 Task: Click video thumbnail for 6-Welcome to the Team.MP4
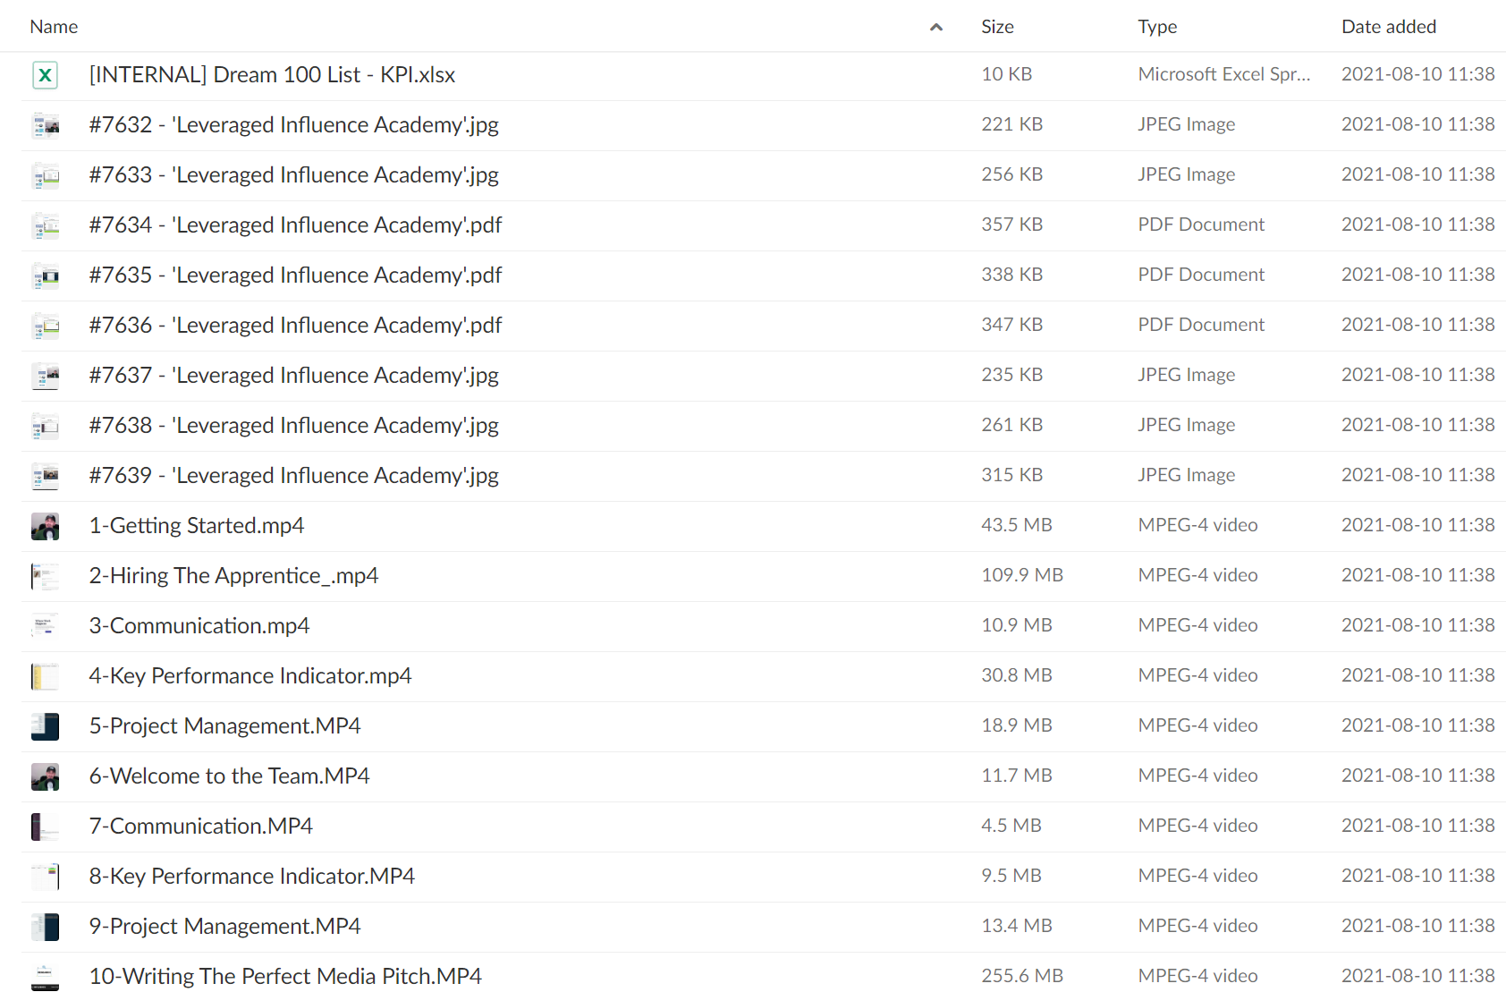click(x=45, y=776)
